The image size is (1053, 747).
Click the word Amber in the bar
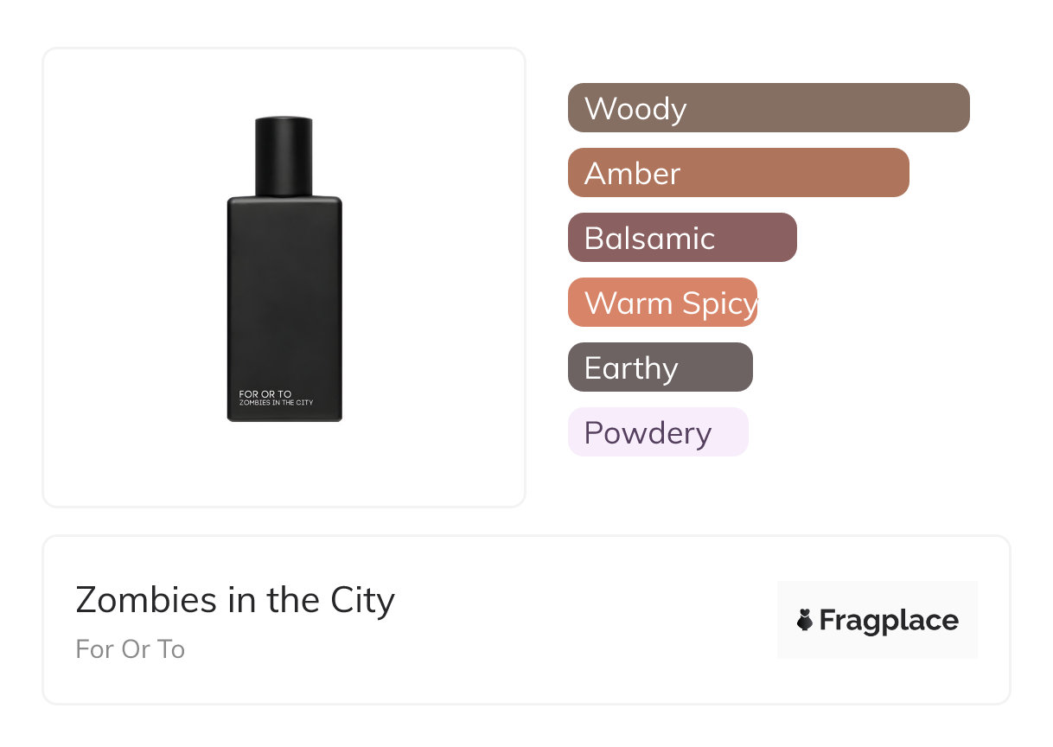coord(632,174)
